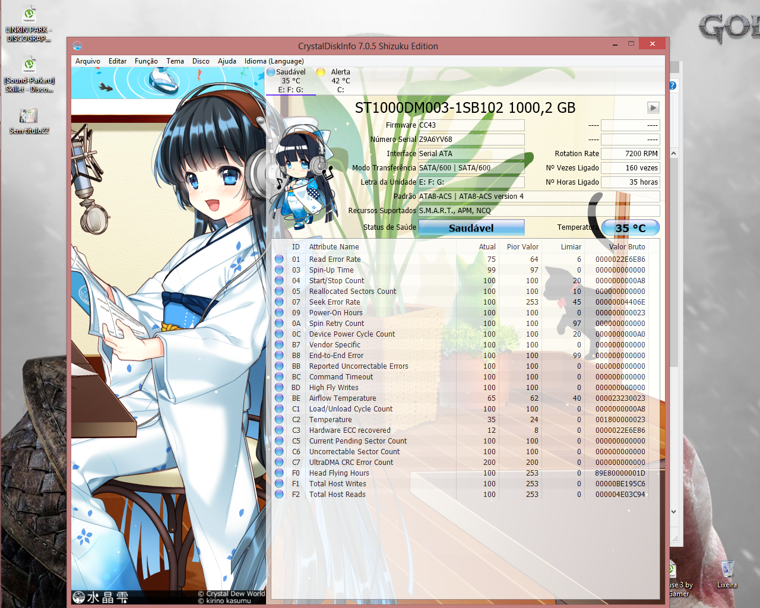Click the background window's scroll up arrow
This screenshot has height=608, width=760.
coord(674,153)
